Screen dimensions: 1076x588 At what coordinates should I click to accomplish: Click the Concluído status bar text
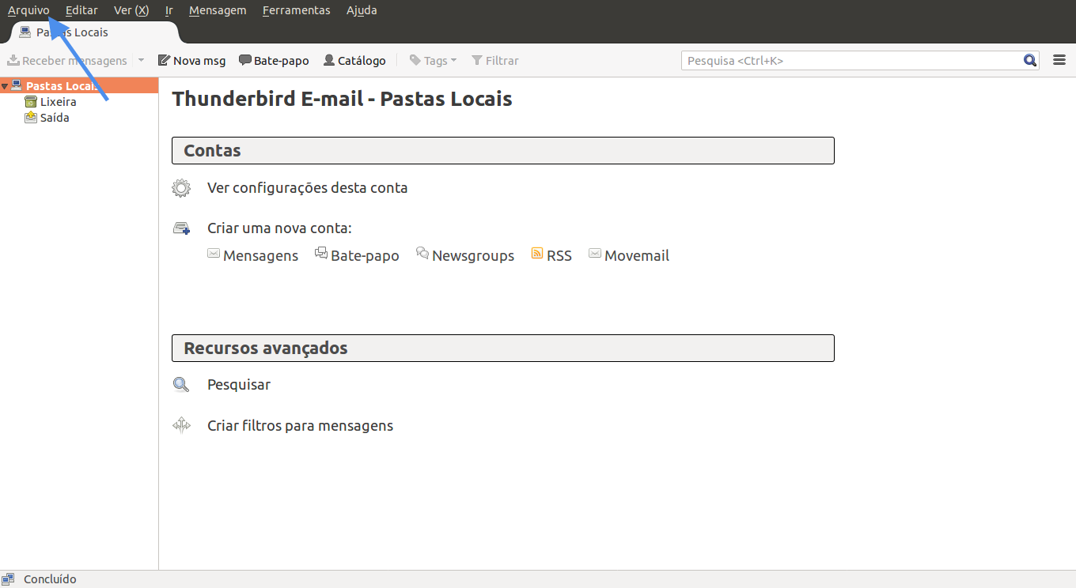(50, 579)
